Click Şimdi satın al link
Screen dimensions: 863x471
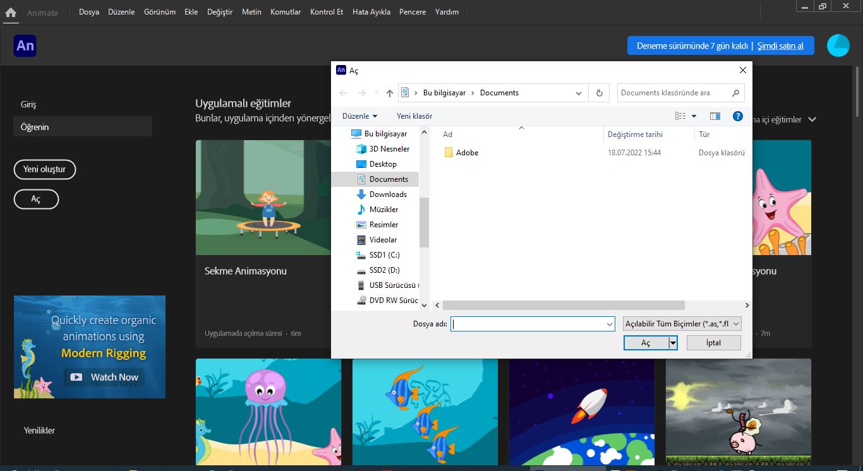[x=780, y=46]
